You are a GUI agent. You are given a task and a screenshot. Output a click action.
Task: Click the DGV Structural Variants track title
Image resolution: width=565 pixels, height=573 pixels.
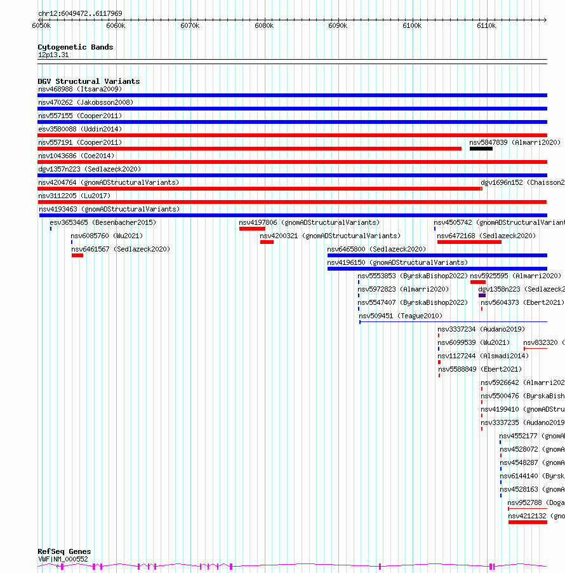click(89, 81)
